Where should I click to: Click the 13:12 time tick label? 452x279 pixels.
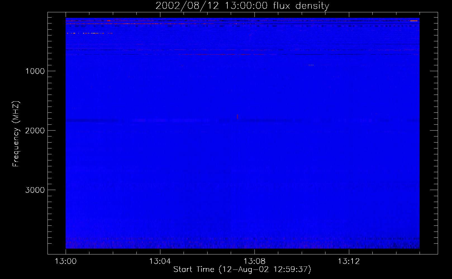tap(349, 261)
